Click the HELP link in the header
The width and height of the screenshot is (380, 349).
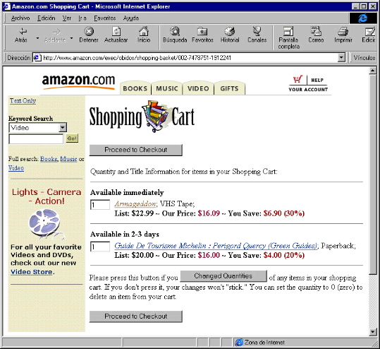click(317, 80)
